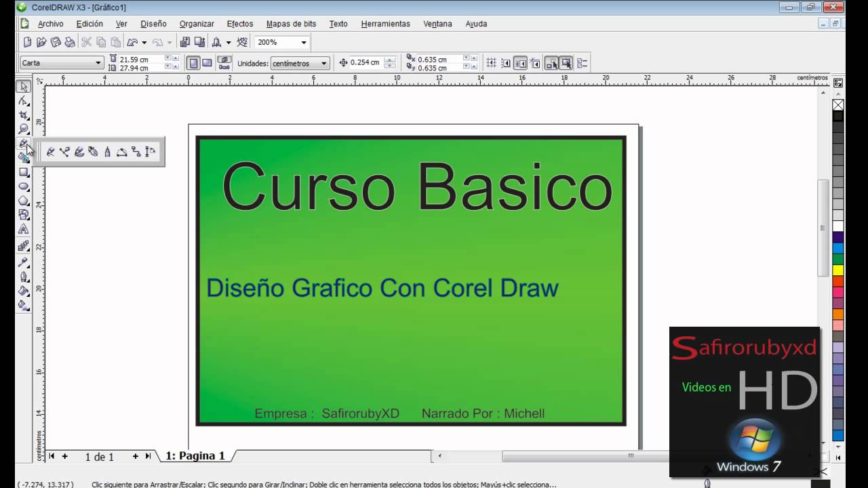Open the Edición menu
868x488 pixels.
90,24
